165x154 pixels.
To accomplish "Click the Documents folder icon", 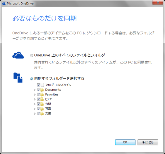I will tap(42, 90).
